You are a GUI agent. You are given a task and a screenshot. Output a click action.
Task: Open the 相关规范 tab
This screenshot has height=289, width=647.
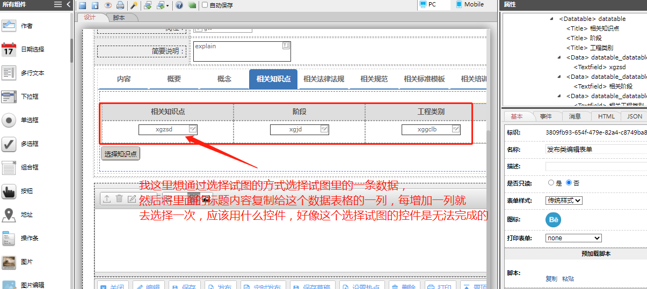pos(374,79)
